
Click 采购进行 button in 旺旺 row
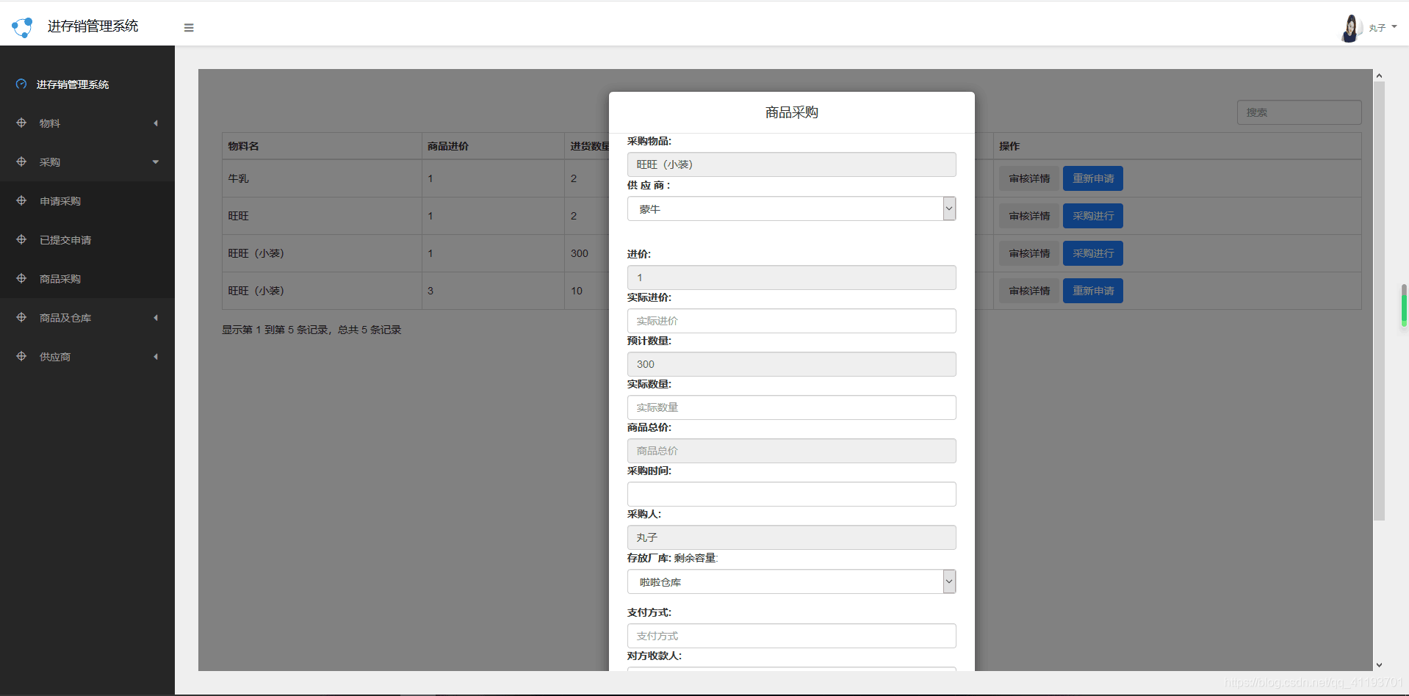pyautogui.click(x=1093, y=216)
